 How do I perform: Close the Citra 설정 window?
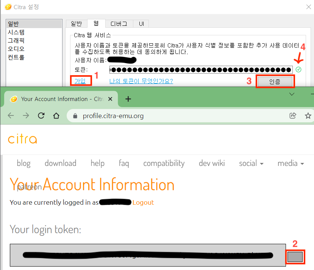pyautogui.click(x=309, y=7)
